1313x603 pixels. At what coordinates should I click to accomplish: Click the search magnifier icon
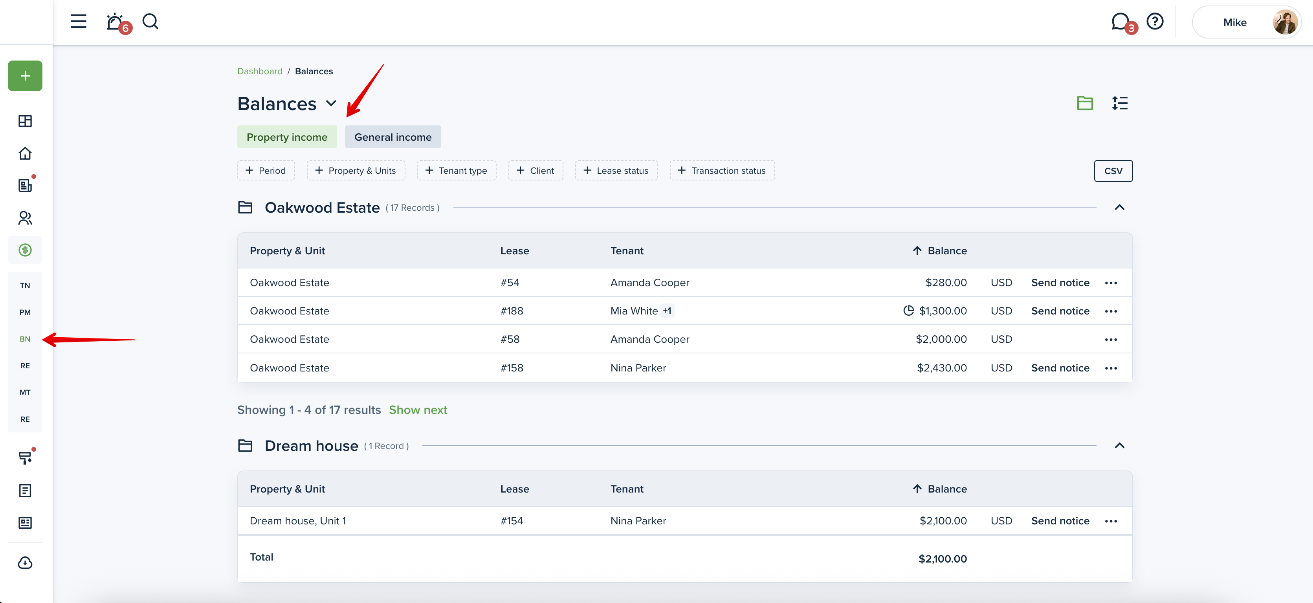tap(150, 22)
